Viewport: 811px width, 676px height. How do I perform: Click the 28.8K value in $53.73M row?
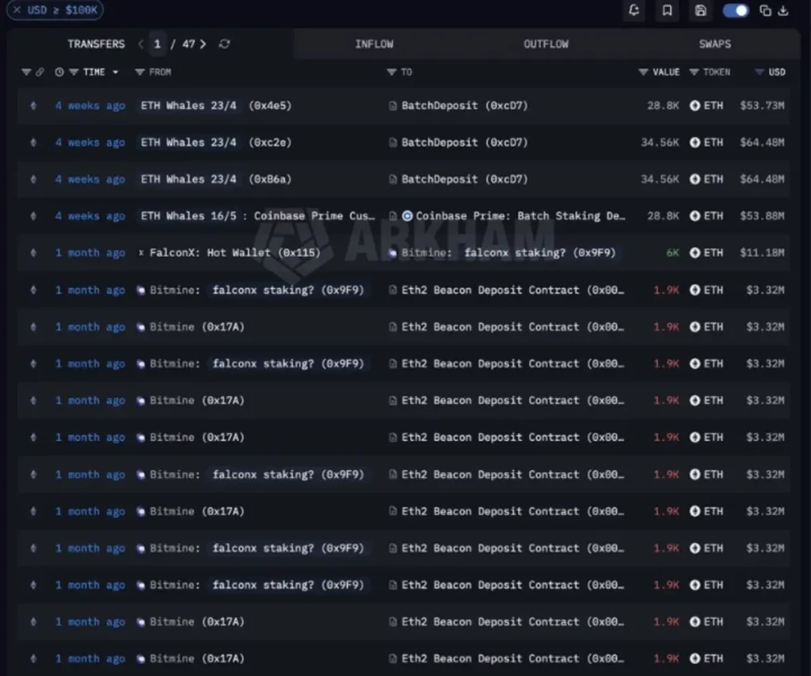click(663, 105)
